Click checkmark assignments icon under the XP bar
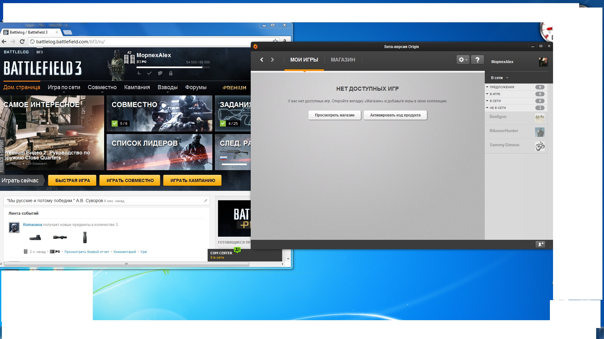This screenshot has height=339, width=604. point(149,73)
